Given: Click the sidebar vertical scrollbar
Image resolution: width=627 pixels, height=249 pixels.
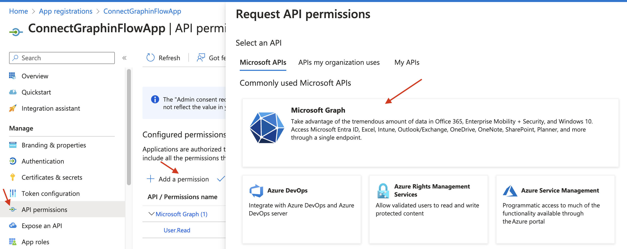Looking at the screenshot, I should pyautogui.click(x=129, y=127).
